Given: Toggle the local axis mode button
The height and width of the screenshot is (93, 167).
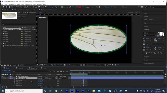Looking at the screenshot, I should click(53, 7).
